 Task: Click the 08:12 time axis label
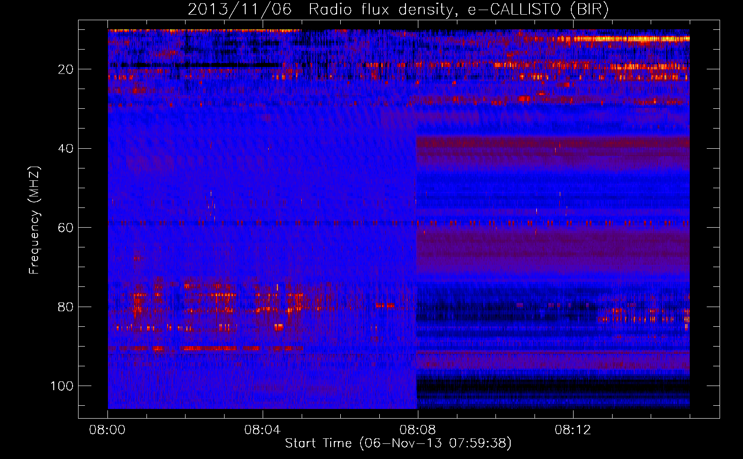pyautogui.click(x=573, y=430)
